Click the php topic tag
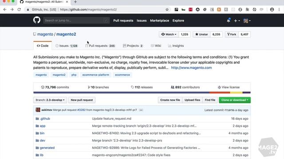Screen dimensions: 284x159 point(74,75)
